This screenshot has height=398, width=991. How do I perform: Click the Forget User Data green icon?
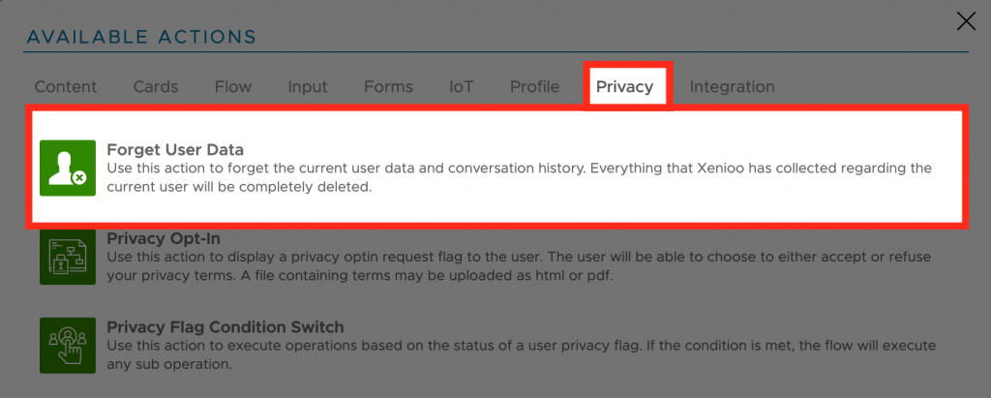pyautogui.click(x=68, y=168)
